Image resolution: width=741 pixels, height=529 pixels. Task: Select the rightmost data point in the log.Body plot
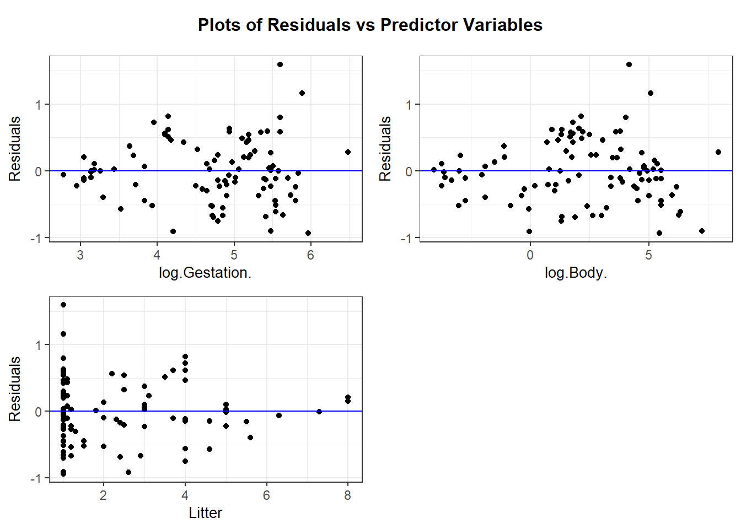(718, 152)
